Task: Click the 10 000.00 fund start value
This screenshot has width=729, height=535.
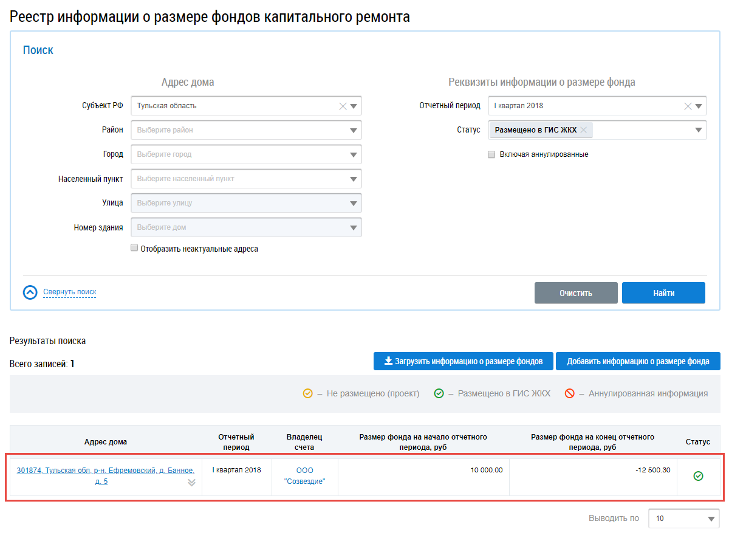Action: [x=487, y=470]
